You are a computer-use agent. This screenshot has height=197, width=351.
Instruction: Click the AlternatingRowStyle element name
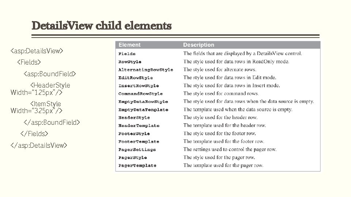(x=146, y=70)
